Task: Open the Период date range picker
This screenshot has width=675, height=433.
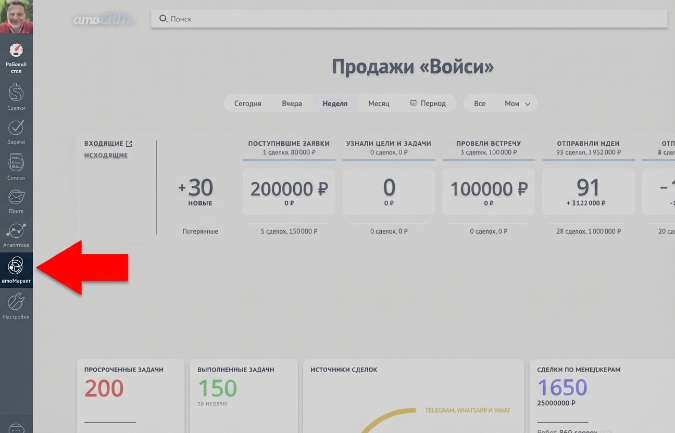Action: [x=429, y=103]
